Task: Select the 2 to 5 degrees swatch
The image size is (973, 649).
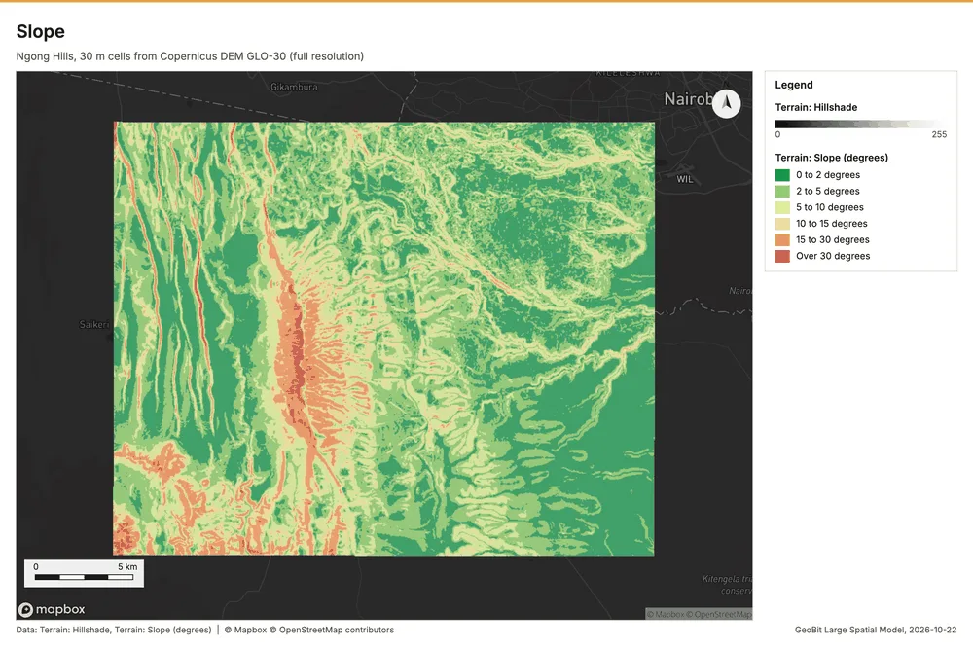Action: tap(782, 191)
